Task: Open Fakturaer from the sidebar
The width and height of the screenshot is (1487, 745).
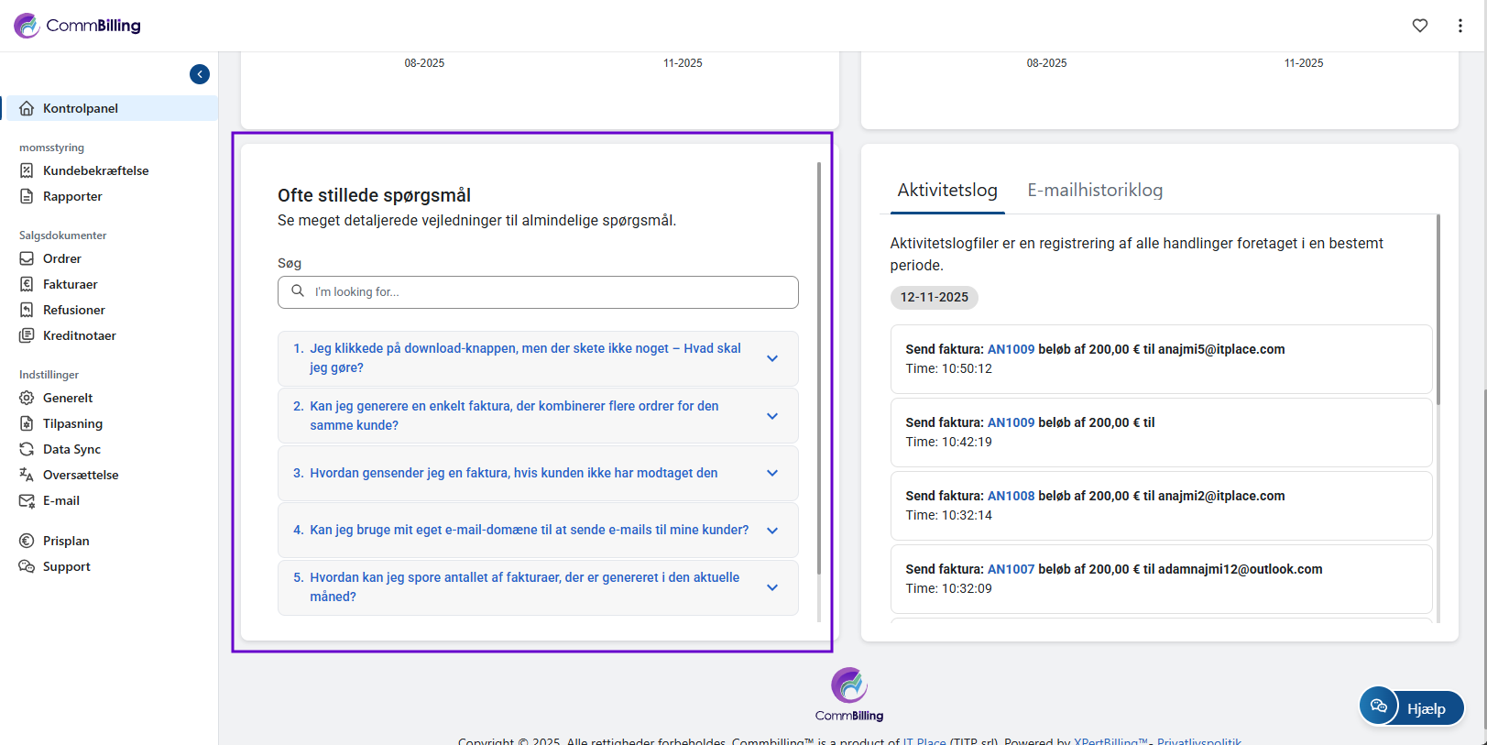Action: tap(70, 284)
